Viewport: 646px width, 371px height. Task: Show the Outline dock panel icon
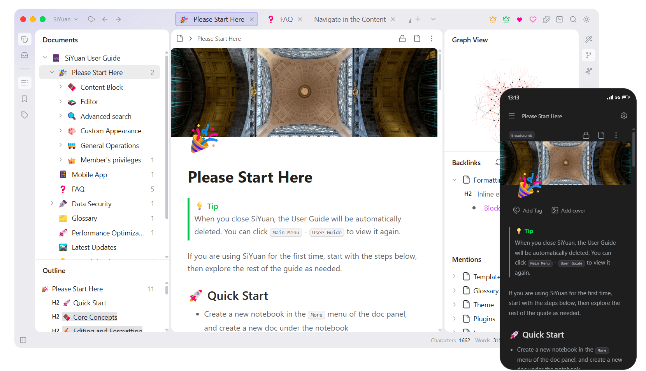(x=25, y=83)
